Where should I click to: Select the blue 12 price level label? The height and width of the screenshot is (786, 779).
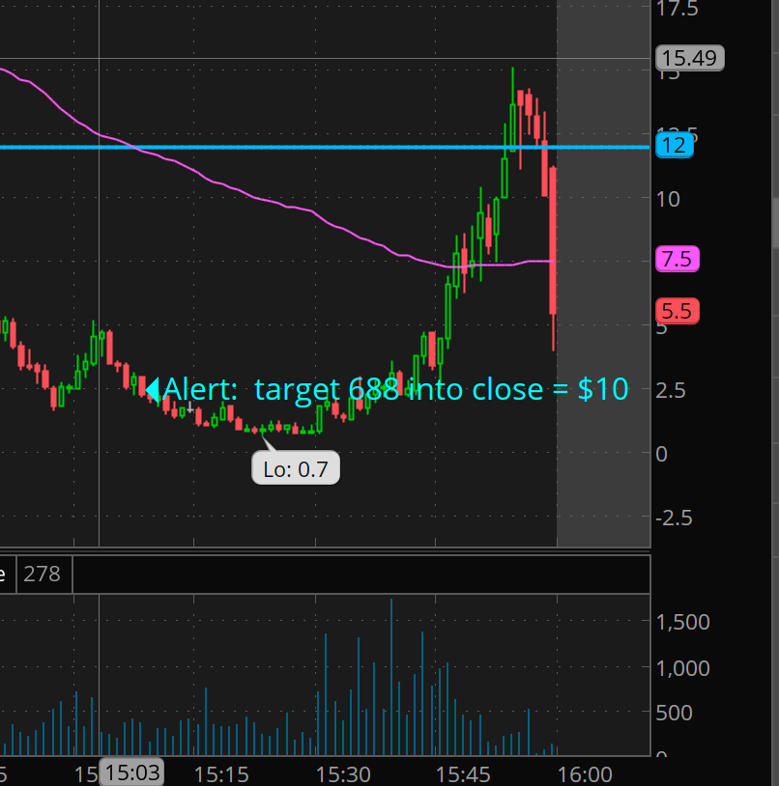tap(675, 146)
